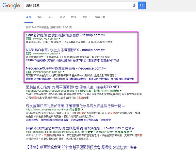The image size is (196, 150).
Task: Open the Sam老師推薦 fbshop.com.tw ad title
Action: [x=65, y=35]
